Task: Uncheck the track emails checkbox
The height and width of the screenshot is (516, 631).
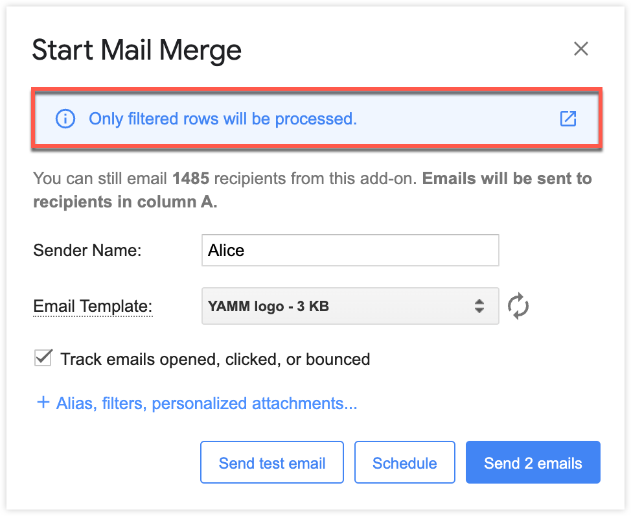Action: point(43,358)
